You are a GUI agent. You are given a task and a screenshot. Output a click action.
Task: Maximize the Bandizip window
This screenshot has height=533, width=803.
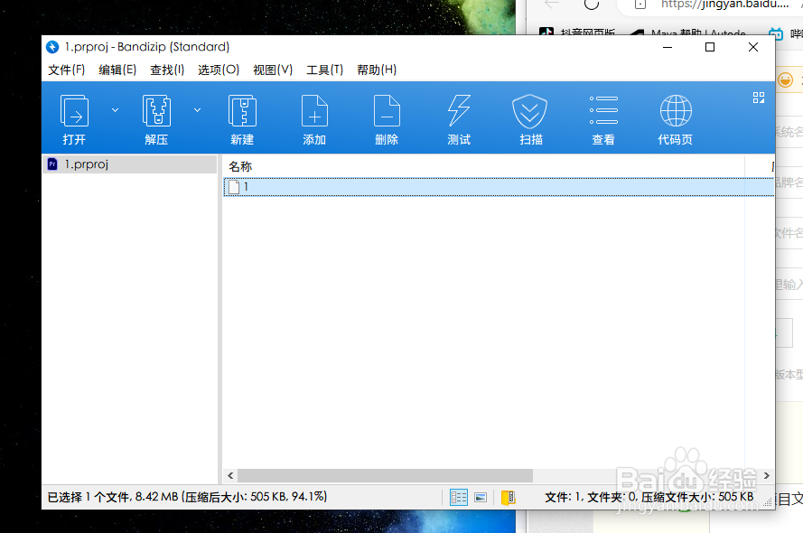click(710, 47)
